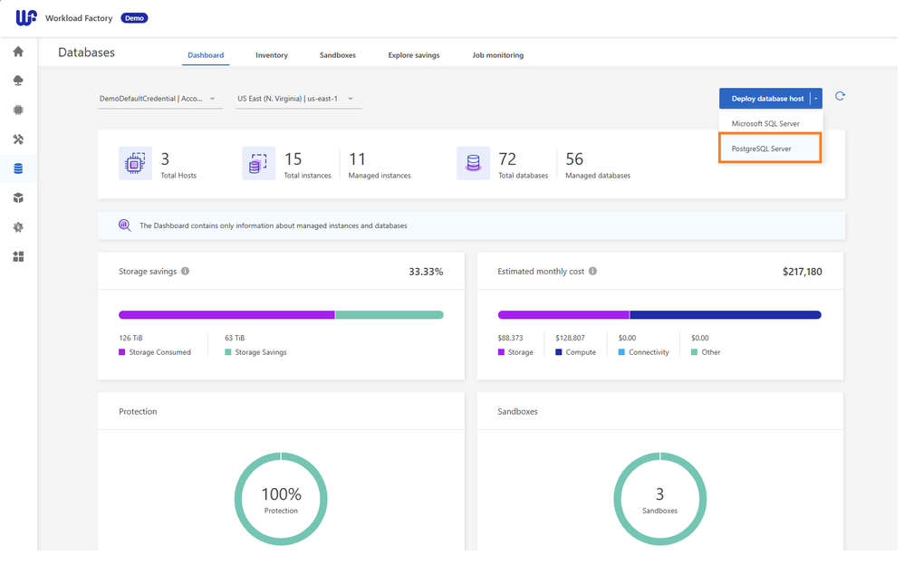Open the storage tree icon in sidebar
Screen dimensions: 904x565
(x=18, y=81)
